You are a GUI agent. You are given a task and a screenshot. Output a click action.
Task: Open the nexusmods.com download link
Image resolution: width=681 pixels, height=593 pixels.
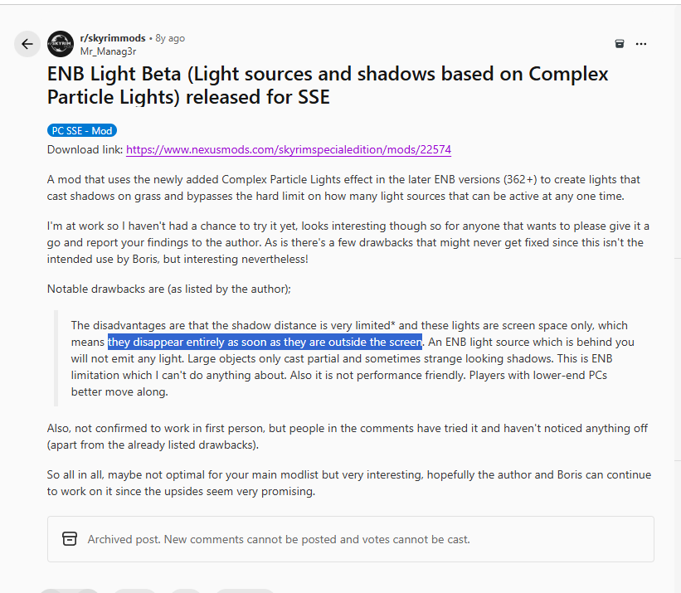coord(289,149)
